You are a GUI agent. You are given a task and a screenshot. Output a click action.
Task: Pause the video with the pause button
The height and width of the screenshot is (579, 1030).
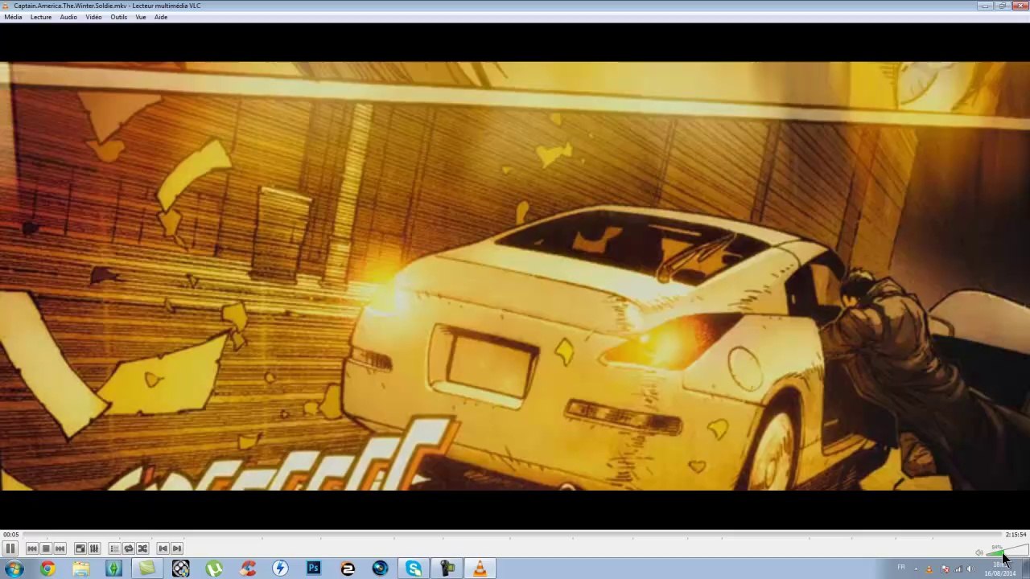[10, 548]
